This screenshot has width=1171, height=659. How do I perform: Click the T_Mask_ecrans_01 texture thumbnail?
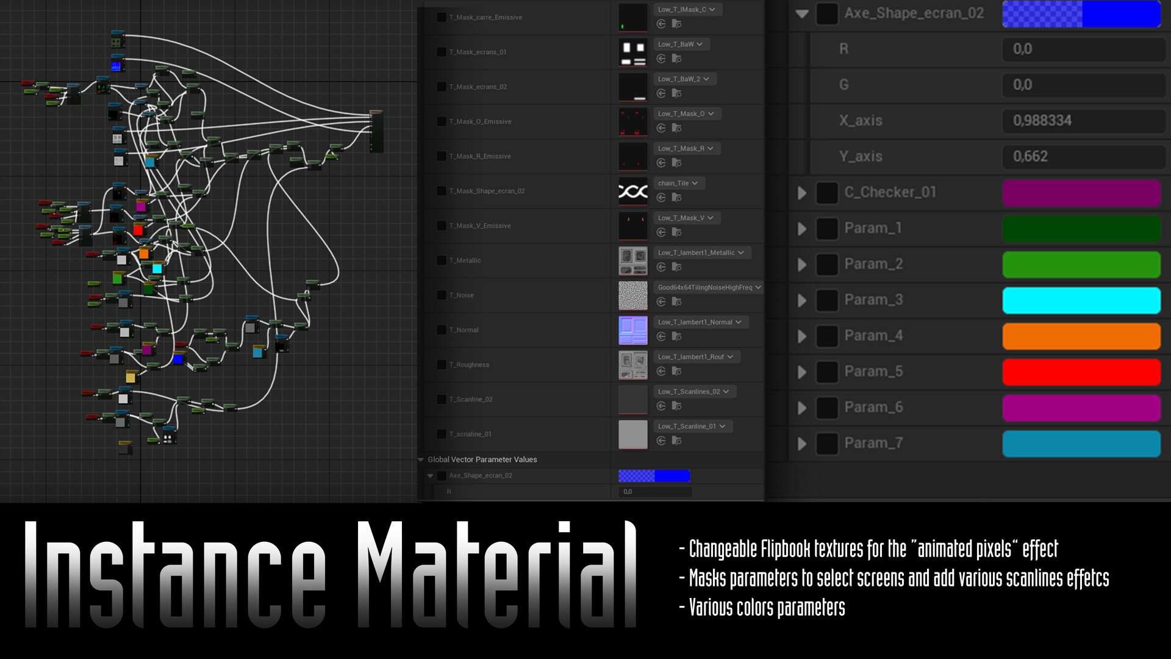tap(632, 52)
